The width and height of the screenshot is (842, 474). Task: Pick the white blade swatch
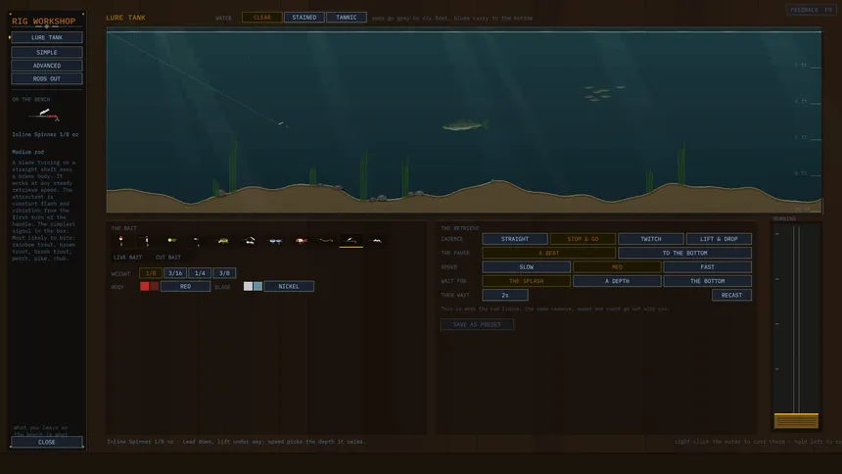tap(248, 286)
